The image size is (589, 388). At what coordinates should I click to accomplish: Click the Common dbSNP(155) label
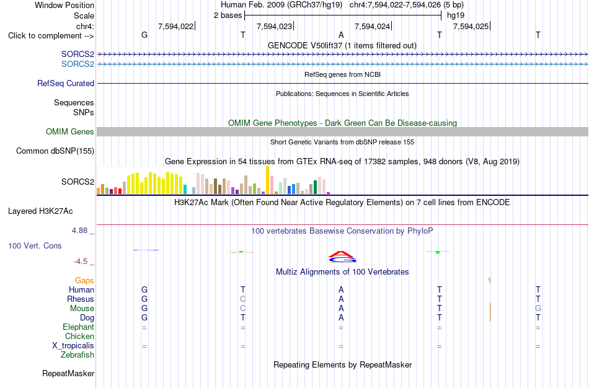[x=55, y=151]
